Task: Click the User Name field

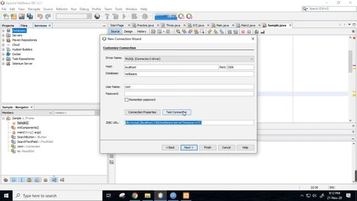Action: pyautogui.click(x=189, y=87)
